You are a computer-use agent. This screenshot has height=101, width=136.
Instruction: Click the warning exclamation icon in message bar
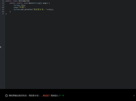[x=7, y=96]
